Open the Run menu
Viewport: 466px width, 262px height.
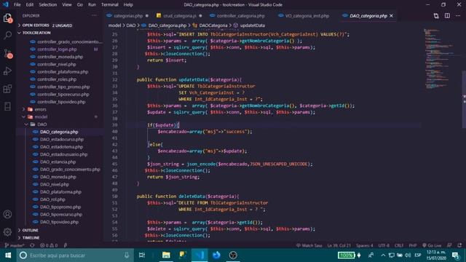tap(92, 5)
